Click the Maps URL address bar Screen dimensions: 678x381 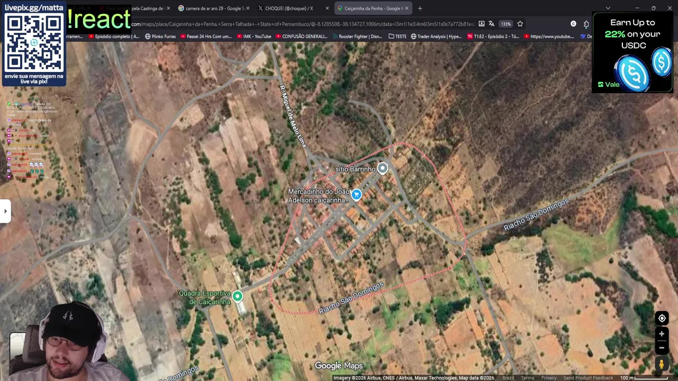point(302,24)
